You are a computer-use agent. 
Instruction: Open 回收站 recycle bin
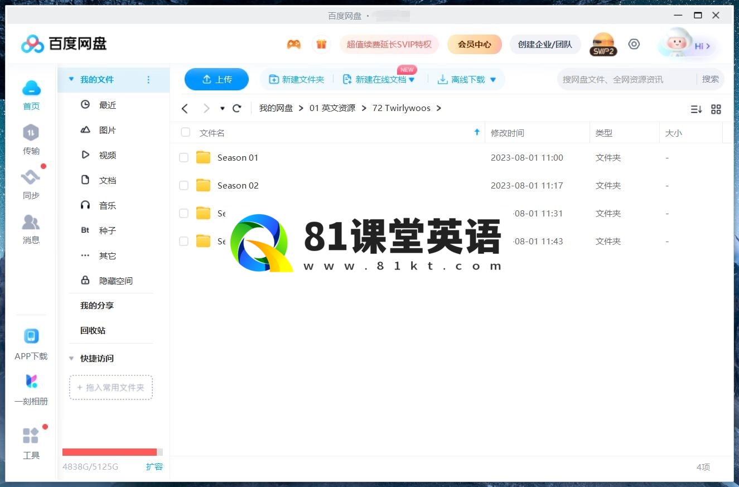click(93, 330)
